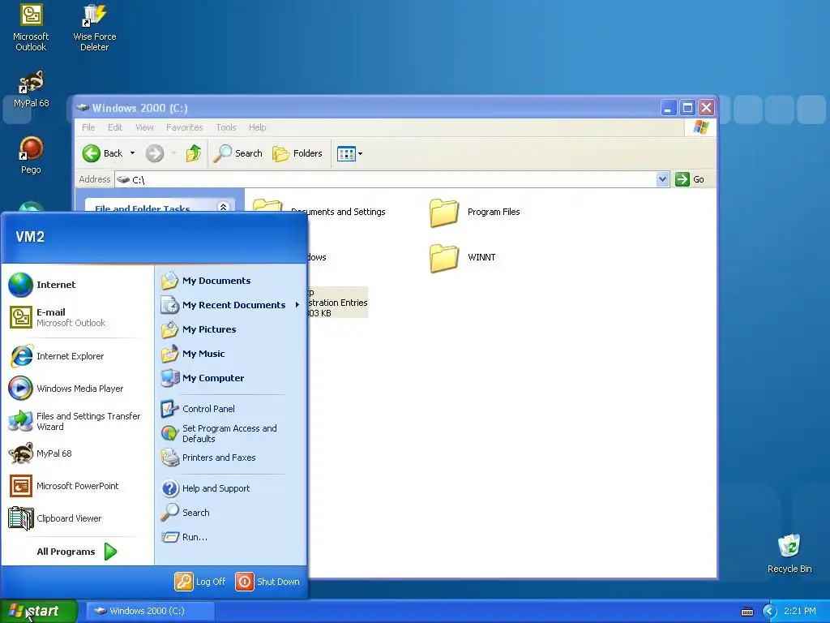Open the Favorites menu
Image resolution: width=830 pixels, height=623 pixels.
click(184, 127)
